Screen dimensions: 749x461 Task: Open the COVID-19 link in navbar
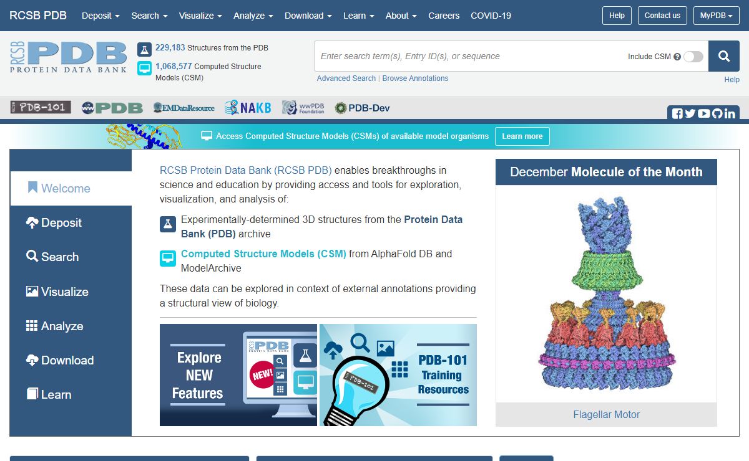(491, 16)
